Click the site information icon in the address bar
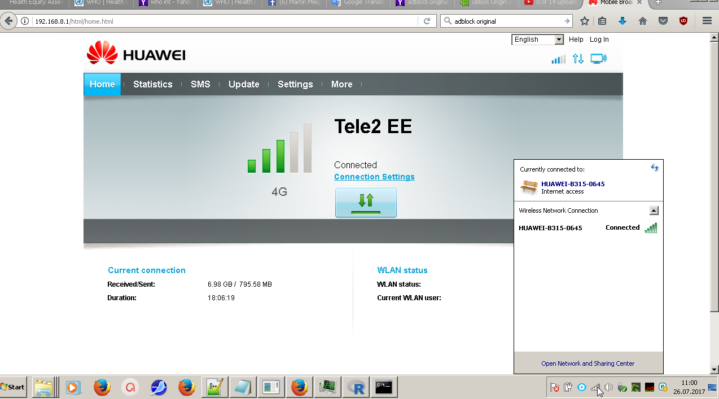 [25, 21]
